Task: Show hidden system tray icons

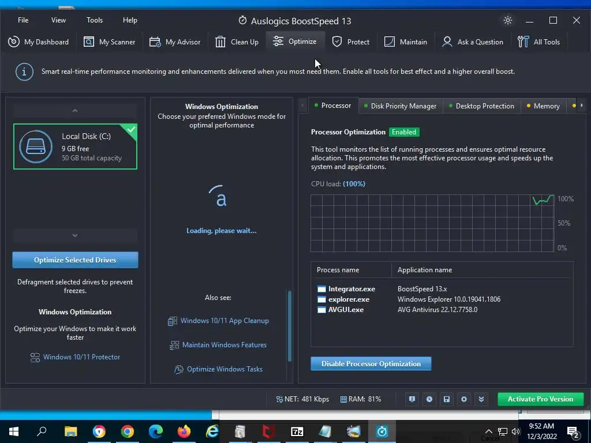Action: coord(488,431)
